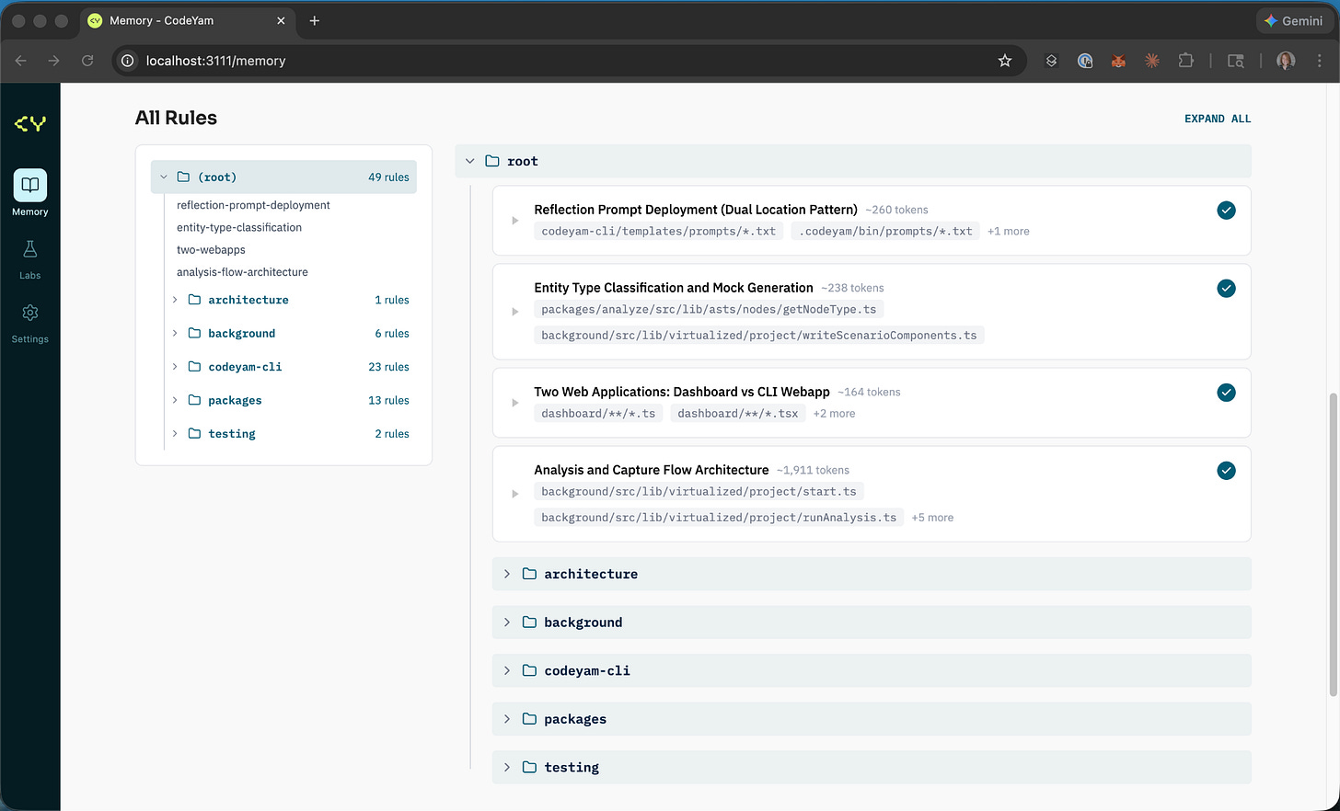Expand the testing folder in sidebar tree
The height and width of the screenshot is (811, 1340).
pyautogui.click(x=175, y=434)
